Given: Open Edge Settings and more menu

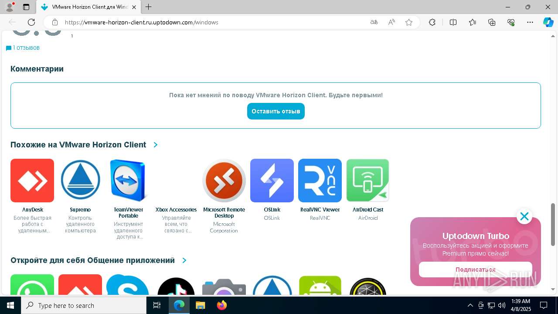Looking at the screenshot, I should tap(530, 22).
